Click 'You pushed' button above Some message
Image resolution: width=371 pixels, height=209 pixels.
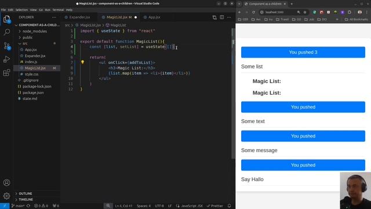[303, 136]
